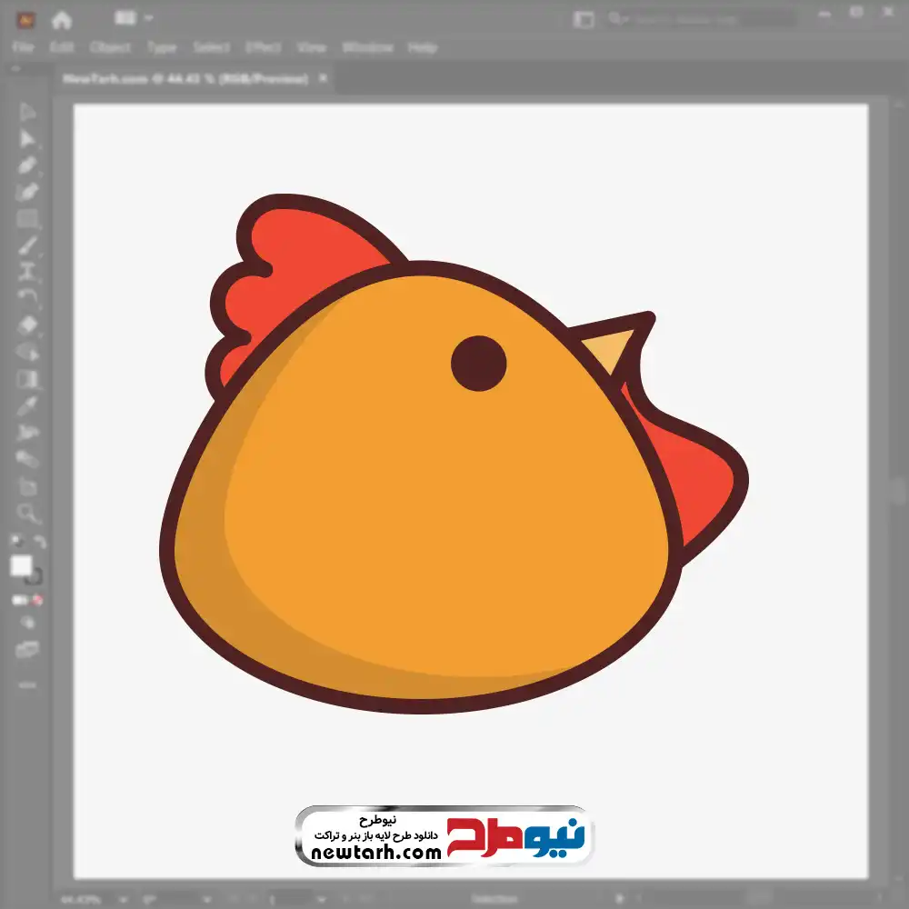Click the Fill color swatch
The width and height of the screenshot is (909, 909).
coord(21,566)
